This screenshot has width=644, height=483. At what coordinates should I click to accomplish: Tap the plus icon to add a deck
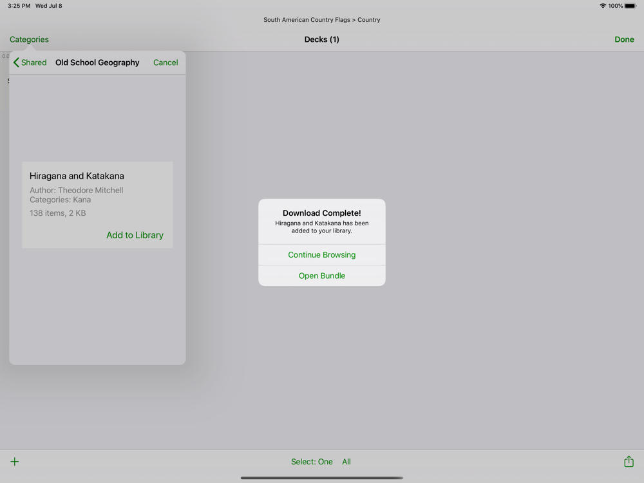[15, 462]
